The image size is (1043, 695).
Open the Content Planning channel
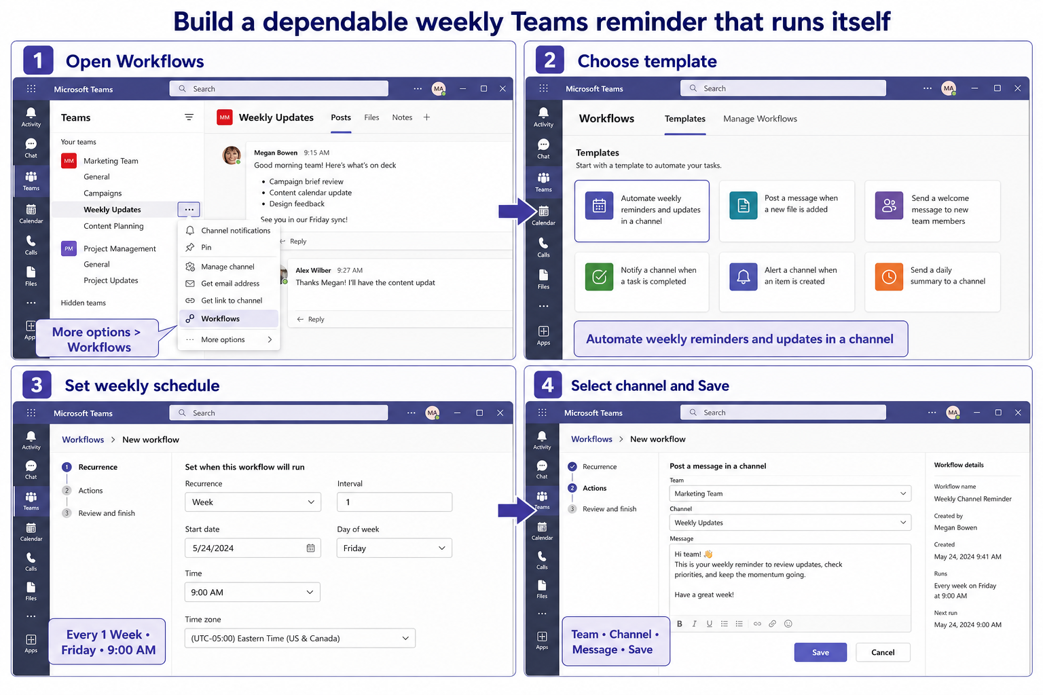(x=113, y=226)
